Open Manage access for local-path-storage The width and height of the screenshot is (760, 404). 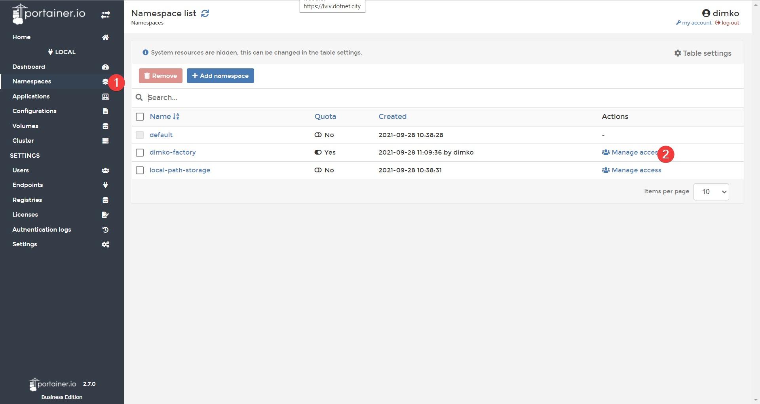click(x=631, y=170)
